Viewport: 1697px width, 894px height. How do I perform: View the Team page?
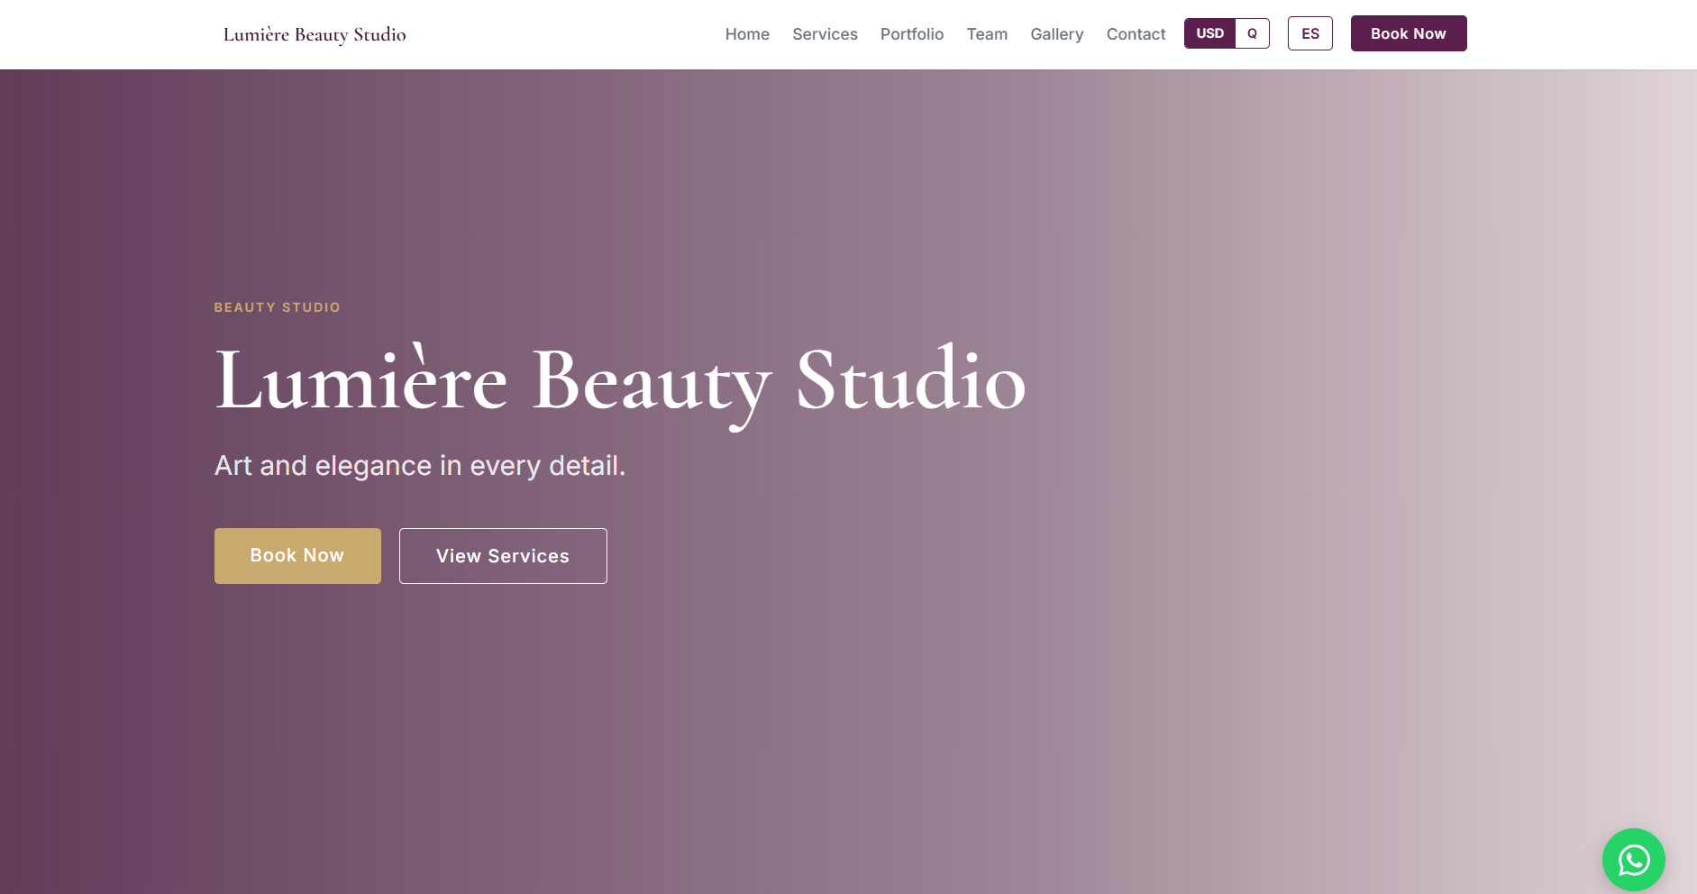pyautogui.click(x=987, y=34)
